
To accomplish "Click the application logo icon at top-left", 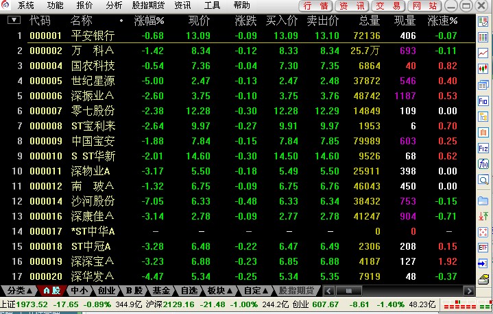I will [5, 5].
